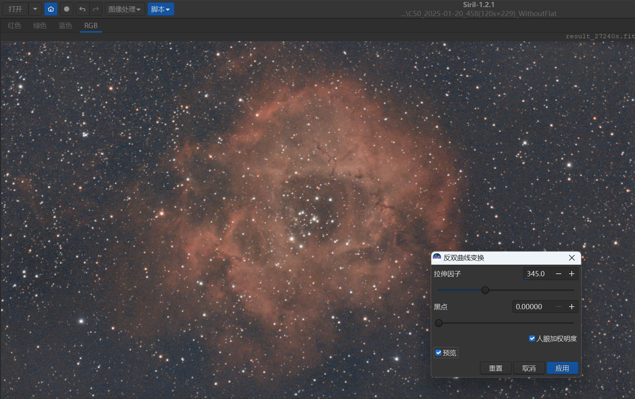Viewport: 635px width, 399px height.
Task: Open the 脚本 dropdown menu
Action: click(x=161, y=9)
